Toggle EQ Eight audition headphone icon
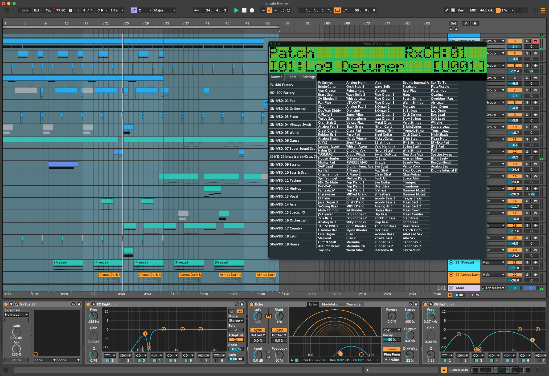 click(x=232, y=311)
